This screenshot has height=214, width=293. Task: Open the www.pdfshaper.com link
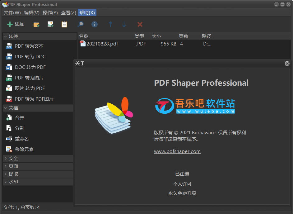177,151
